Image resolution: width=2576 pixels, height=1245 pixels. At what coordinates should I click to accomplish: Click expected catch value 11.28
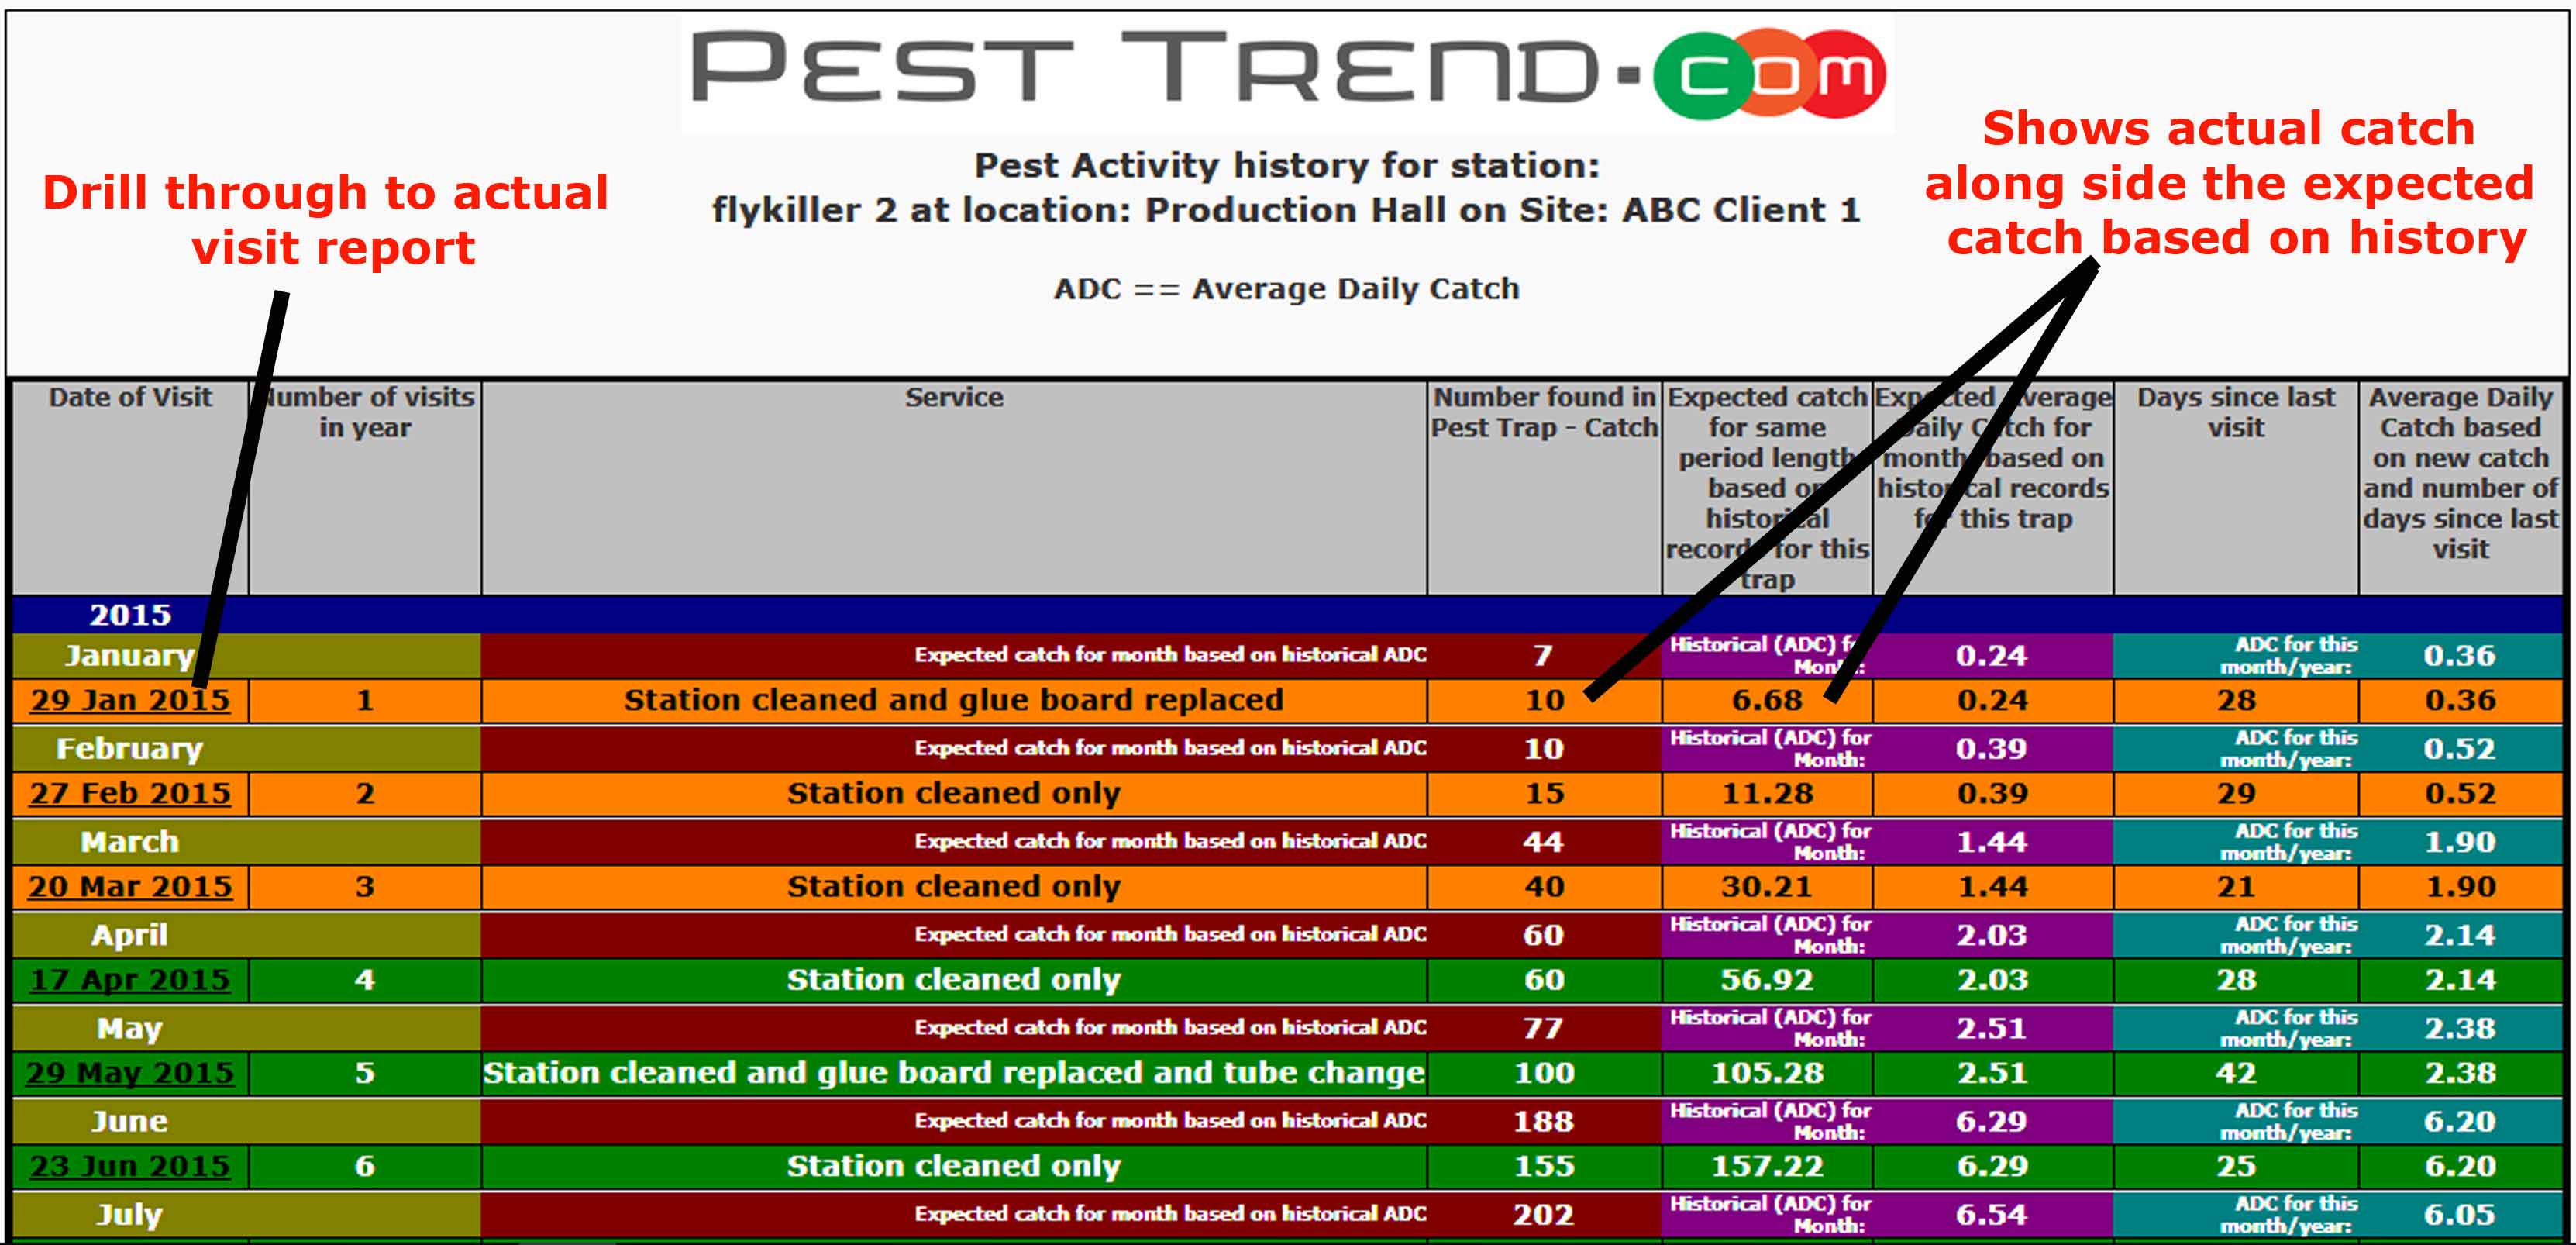(1767, 793)
